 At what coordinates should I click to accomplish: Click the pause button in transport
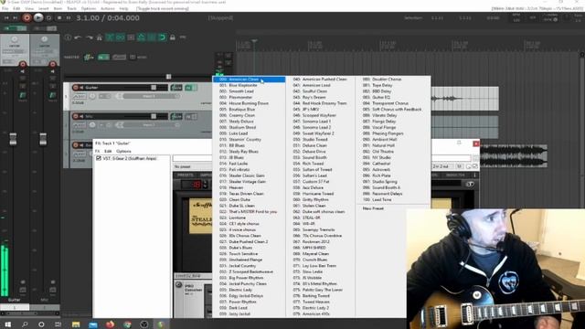pyautogui.click(x=69, y=17)
